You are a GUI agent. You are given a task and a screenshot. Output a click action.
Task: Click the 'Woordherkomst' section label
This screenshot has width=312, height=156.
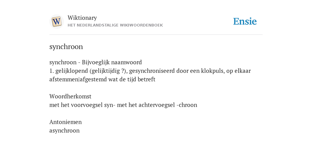[70, 97]
